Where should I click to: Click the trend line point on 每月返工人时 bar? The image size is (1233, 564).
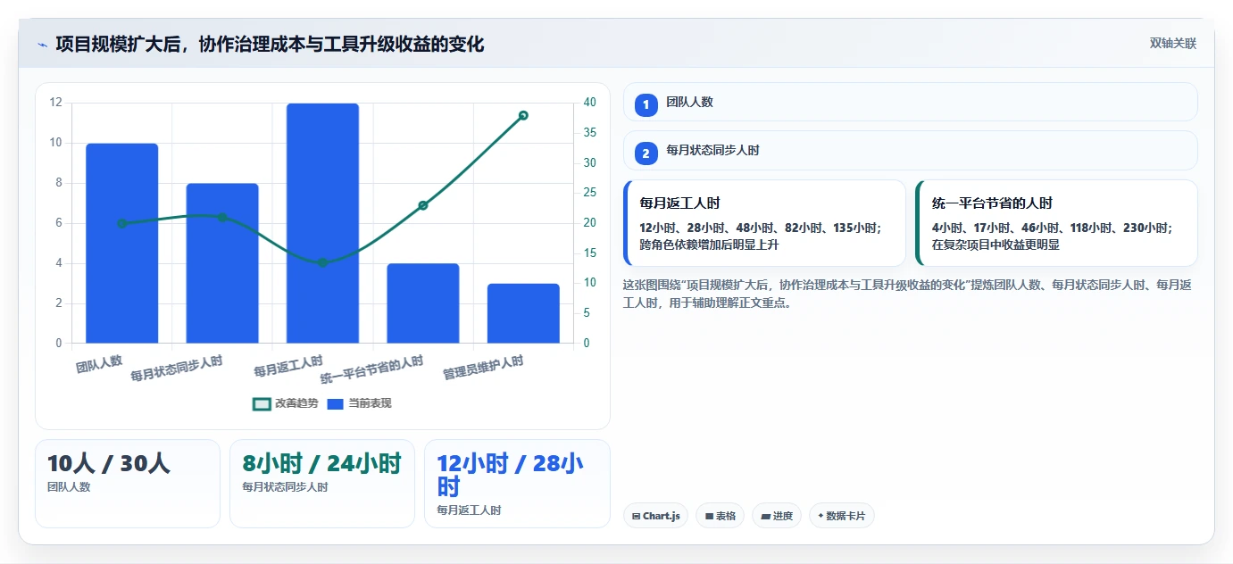322,262
